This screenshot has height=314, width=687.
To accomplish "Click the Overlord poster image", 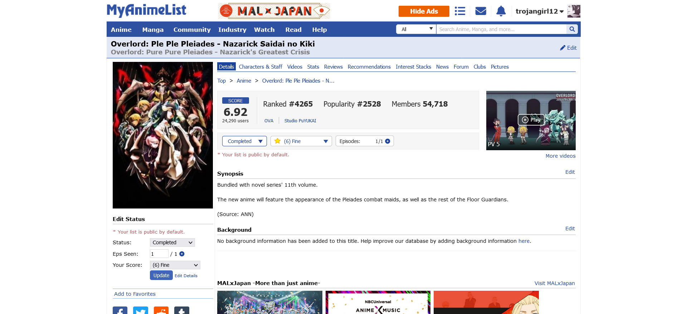I will 163,135.
